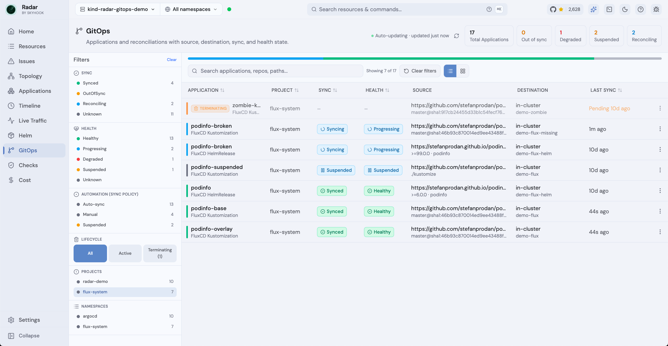This screenshot has height=346, width=668.
Task: Click the 2 Suspended summary card
Action: coord(606,36)
